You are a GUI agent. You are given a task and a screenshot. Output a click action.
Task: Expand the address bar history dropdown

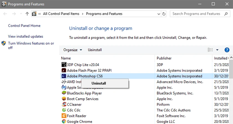(159, 14)
